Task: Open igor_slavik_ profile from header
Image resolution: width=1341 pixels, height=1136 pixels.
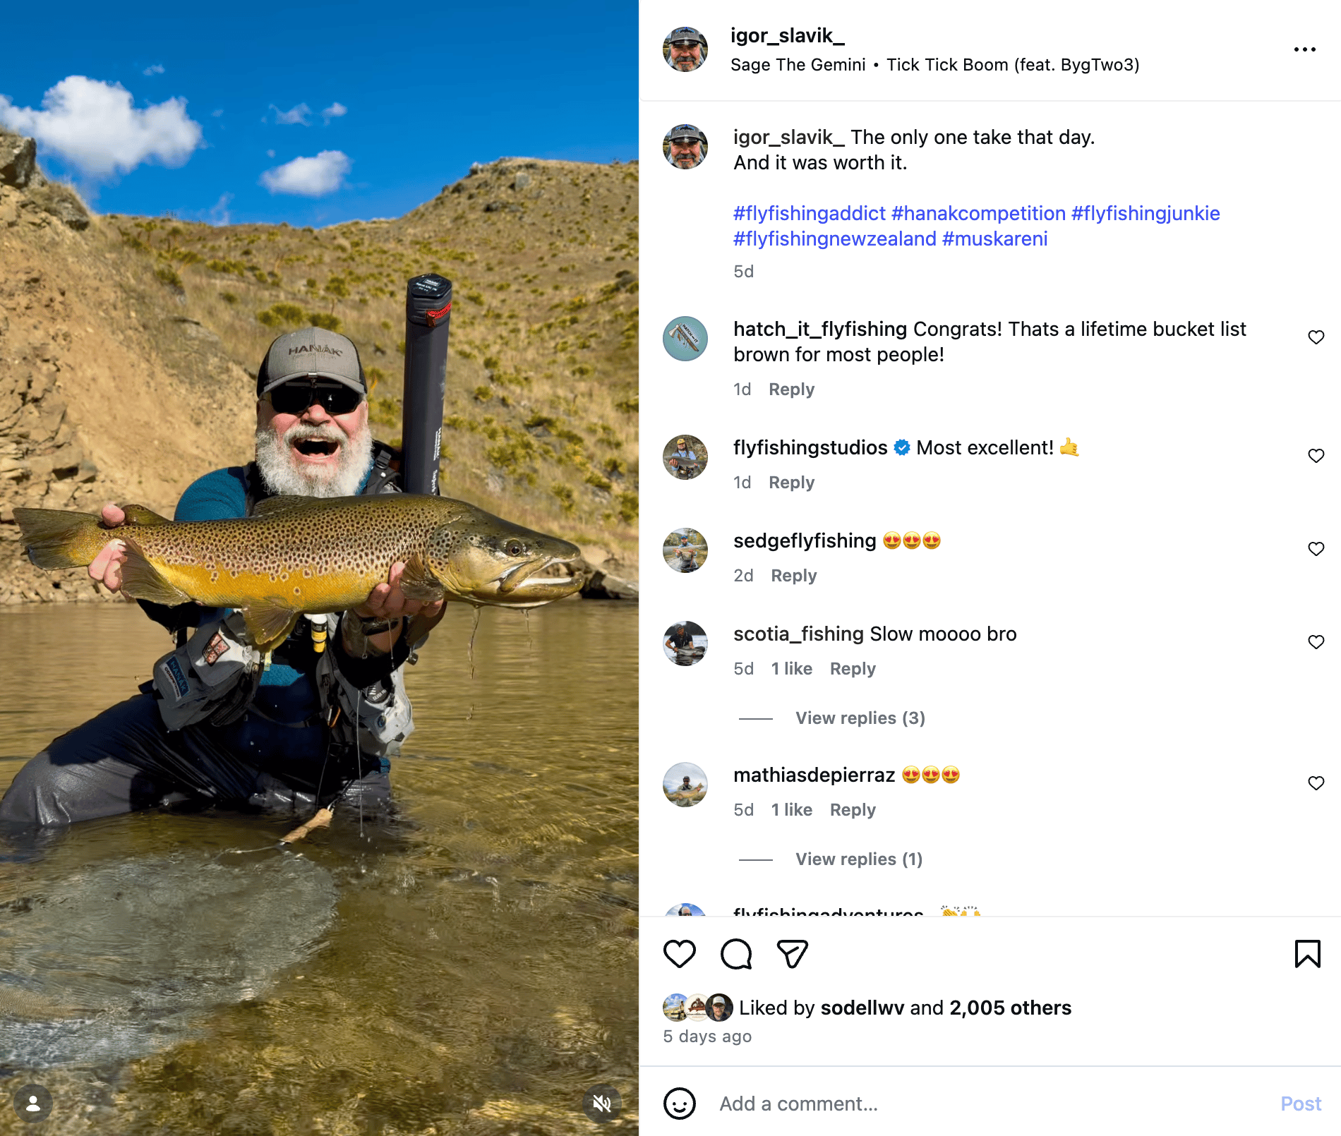Action: pyautogui.click(x=787, y=35)
